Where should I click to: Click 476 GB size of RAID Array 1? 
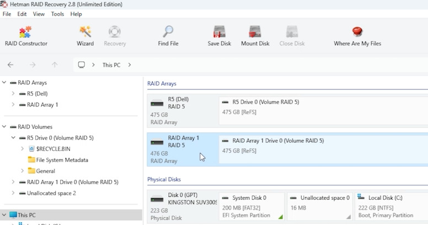(x=159, y=153)
